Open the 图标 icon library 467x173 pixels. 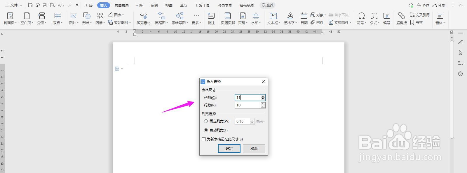pyautogui.click(x=100, y=19)
